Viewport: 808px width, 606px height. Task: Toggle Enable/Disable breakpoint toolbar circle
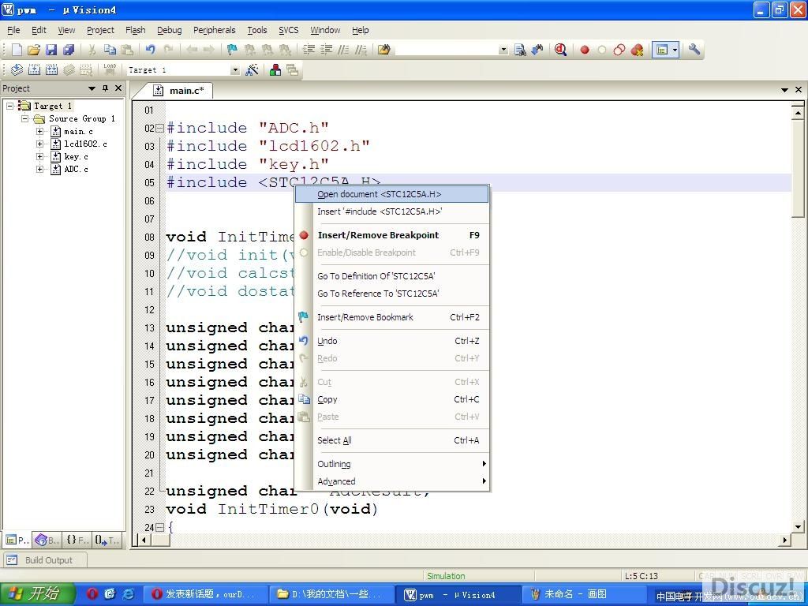tap(602, 50)
